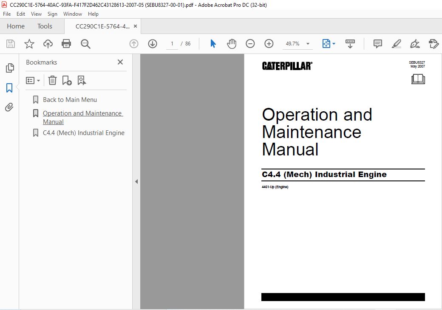This screenshot has height=310, width=442.
Task: Go to next page arrow
Action: pos(153,44)
